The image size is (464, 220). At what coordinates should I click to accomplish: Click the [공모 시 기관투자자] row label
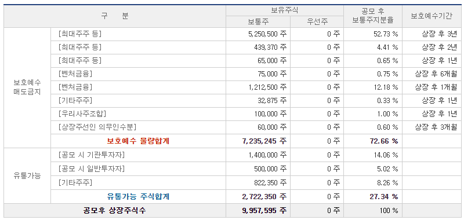click(x=92, y=155)
